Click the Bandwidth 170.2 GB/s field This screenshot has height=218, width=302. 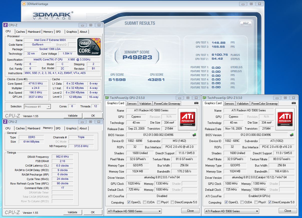pos(184,171)
